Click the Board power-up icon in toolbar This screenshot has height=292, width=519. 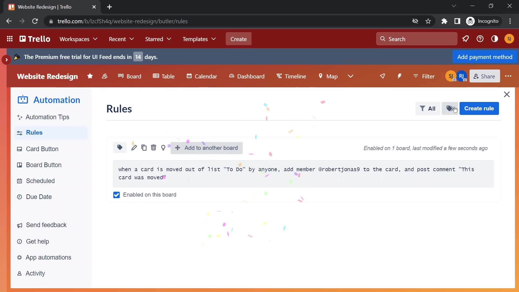[382, 76]
